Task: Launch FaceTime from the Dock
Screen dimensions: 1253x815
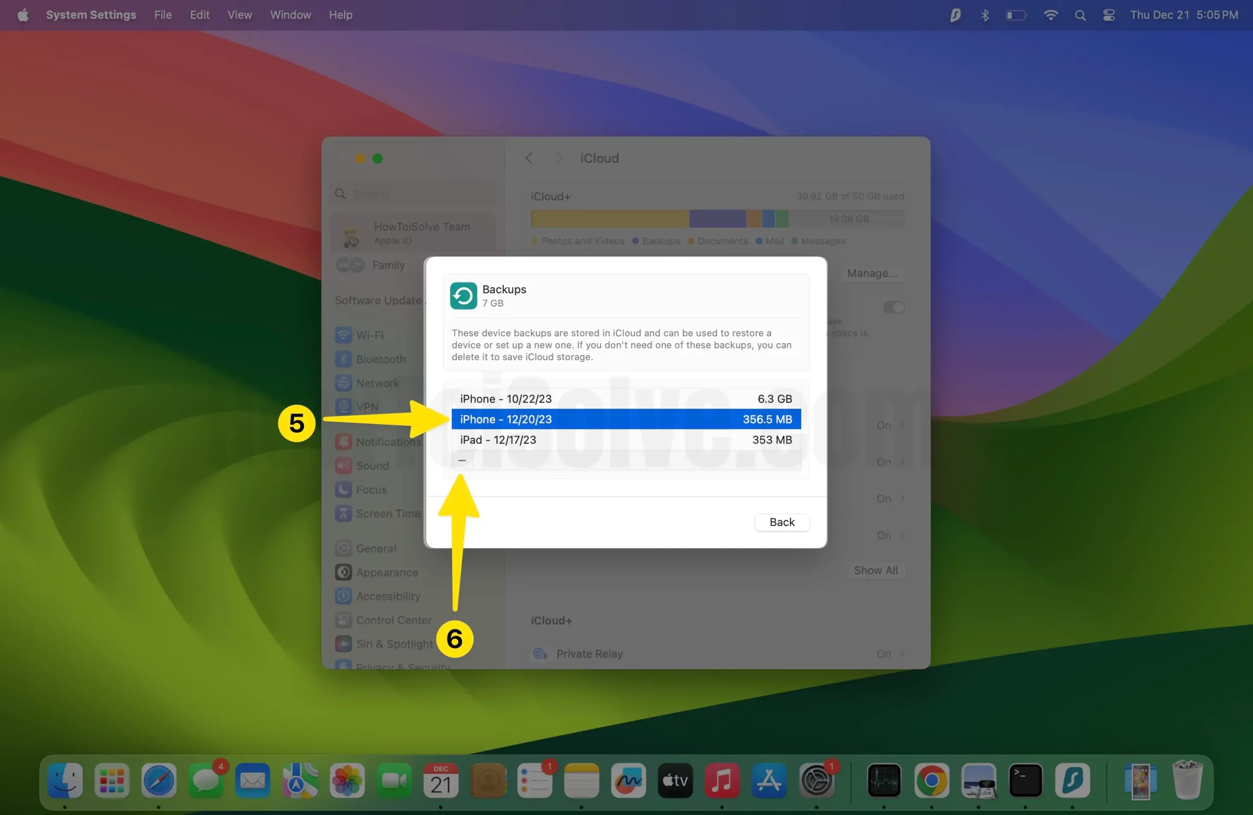Action: (394, 780)
